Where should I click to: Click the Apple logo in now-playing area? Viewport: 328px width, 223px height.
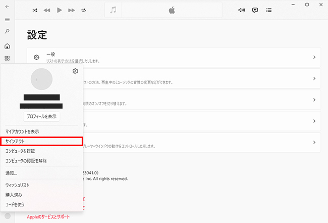(172, 10)
